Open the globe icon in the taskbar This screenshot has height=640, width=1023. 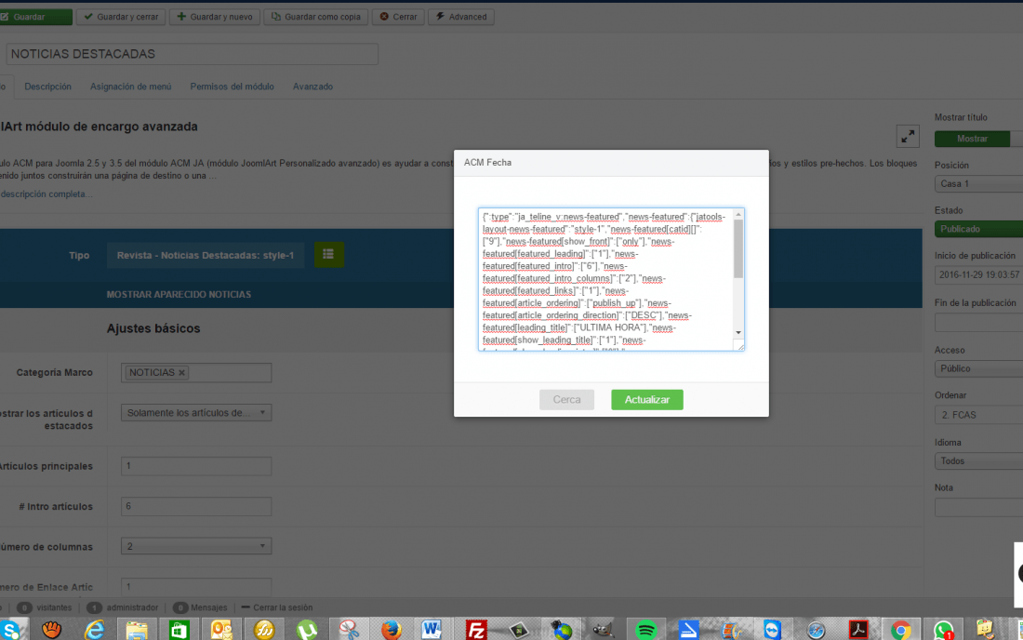[x=561, y=630]
